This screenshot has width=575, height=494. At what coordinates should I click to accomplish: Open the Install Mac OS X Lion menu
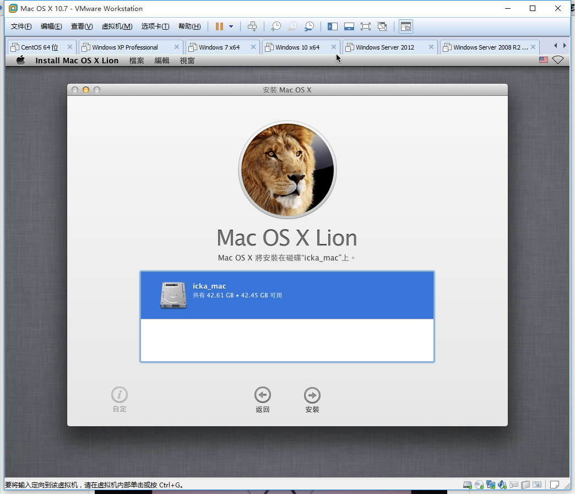(77, 61)
